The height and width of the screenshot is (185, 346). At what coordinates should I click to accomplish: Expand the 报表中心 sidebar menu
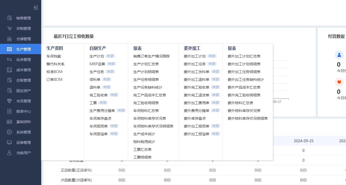[23, 111]
